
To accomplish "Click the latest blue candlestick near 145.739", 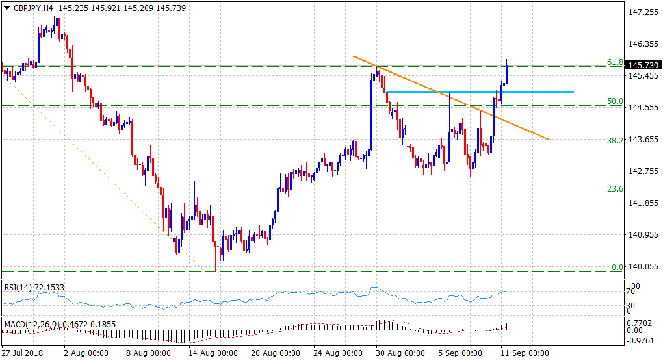I will click(506, 73).
